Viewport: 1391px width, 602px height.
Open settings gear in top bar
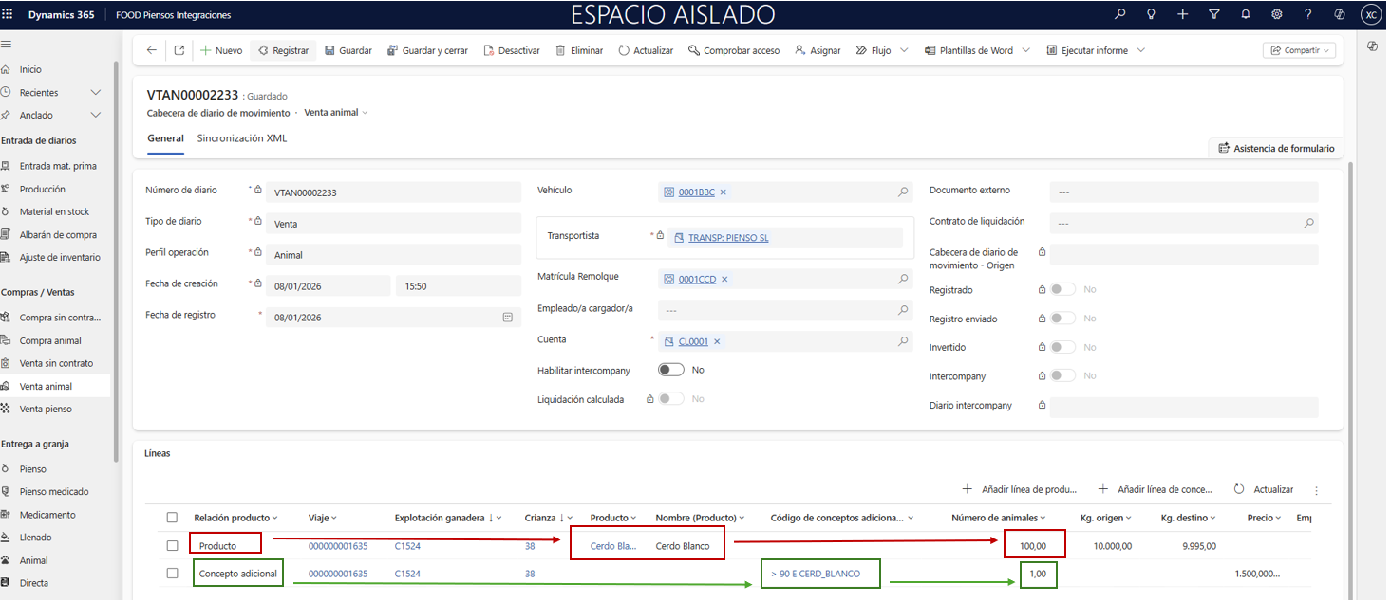(1277, 14)
